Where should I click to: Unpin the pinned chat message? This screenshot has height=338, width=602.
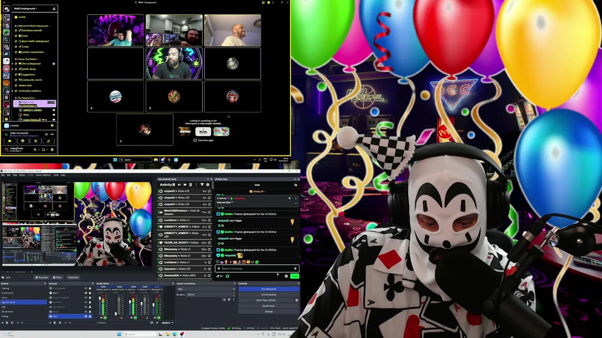[x=290, y=198]
